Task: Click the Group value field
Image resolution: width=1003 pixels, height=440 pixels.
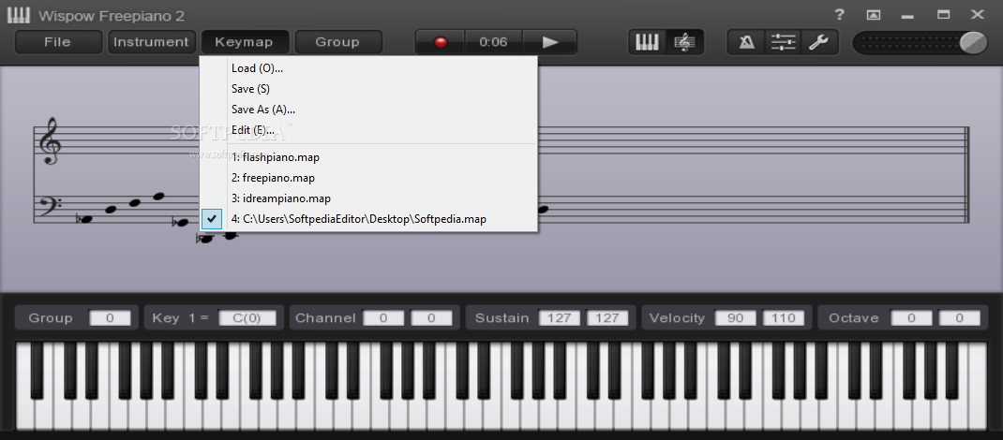Action: [110, 318]
